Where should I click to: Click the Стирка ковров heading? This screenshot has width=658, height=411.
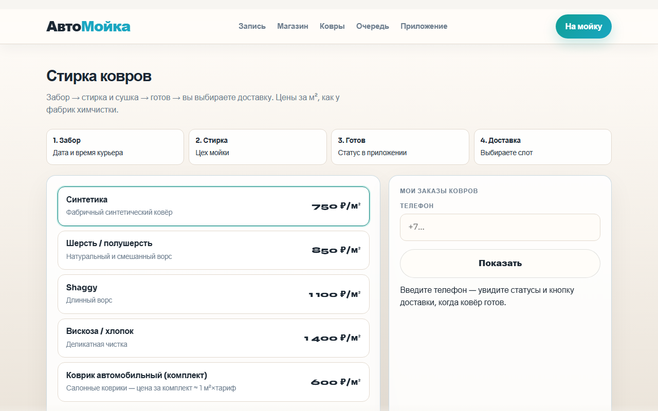pos(99,77)
